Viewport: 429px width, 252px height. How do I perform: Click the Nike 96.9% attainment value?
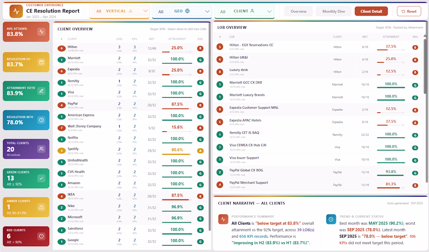point(177,207)
